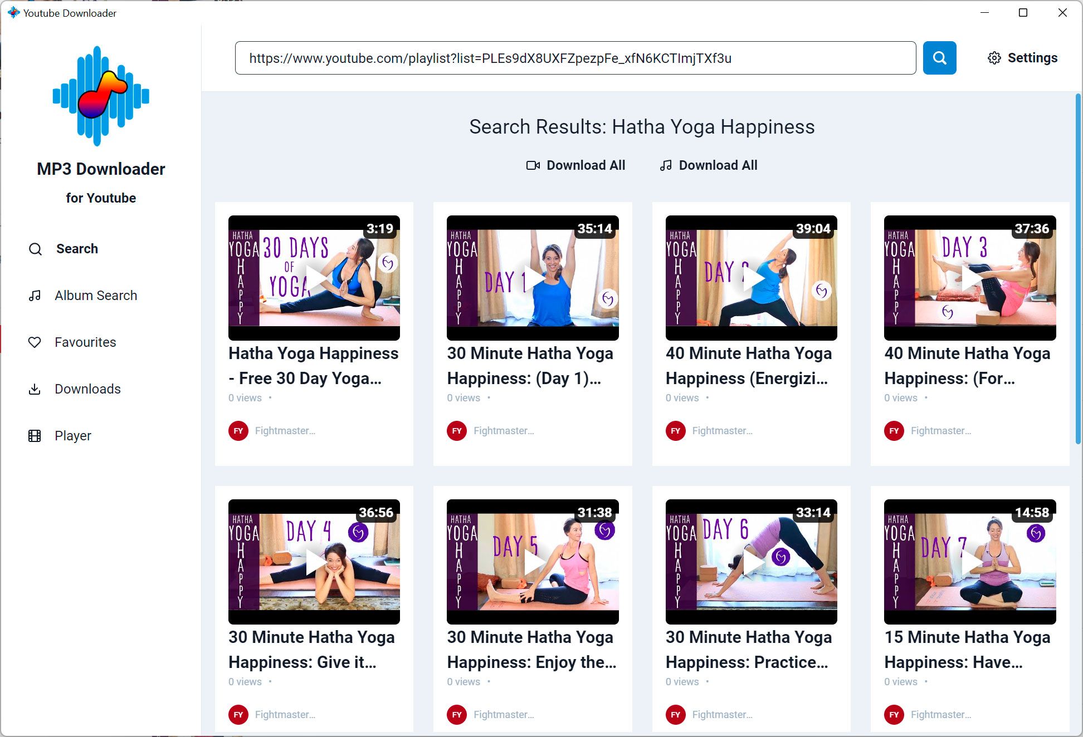Click the Search icon in sidebar
The width and height of the screenshot is (1083, 737).
point(35,248)
